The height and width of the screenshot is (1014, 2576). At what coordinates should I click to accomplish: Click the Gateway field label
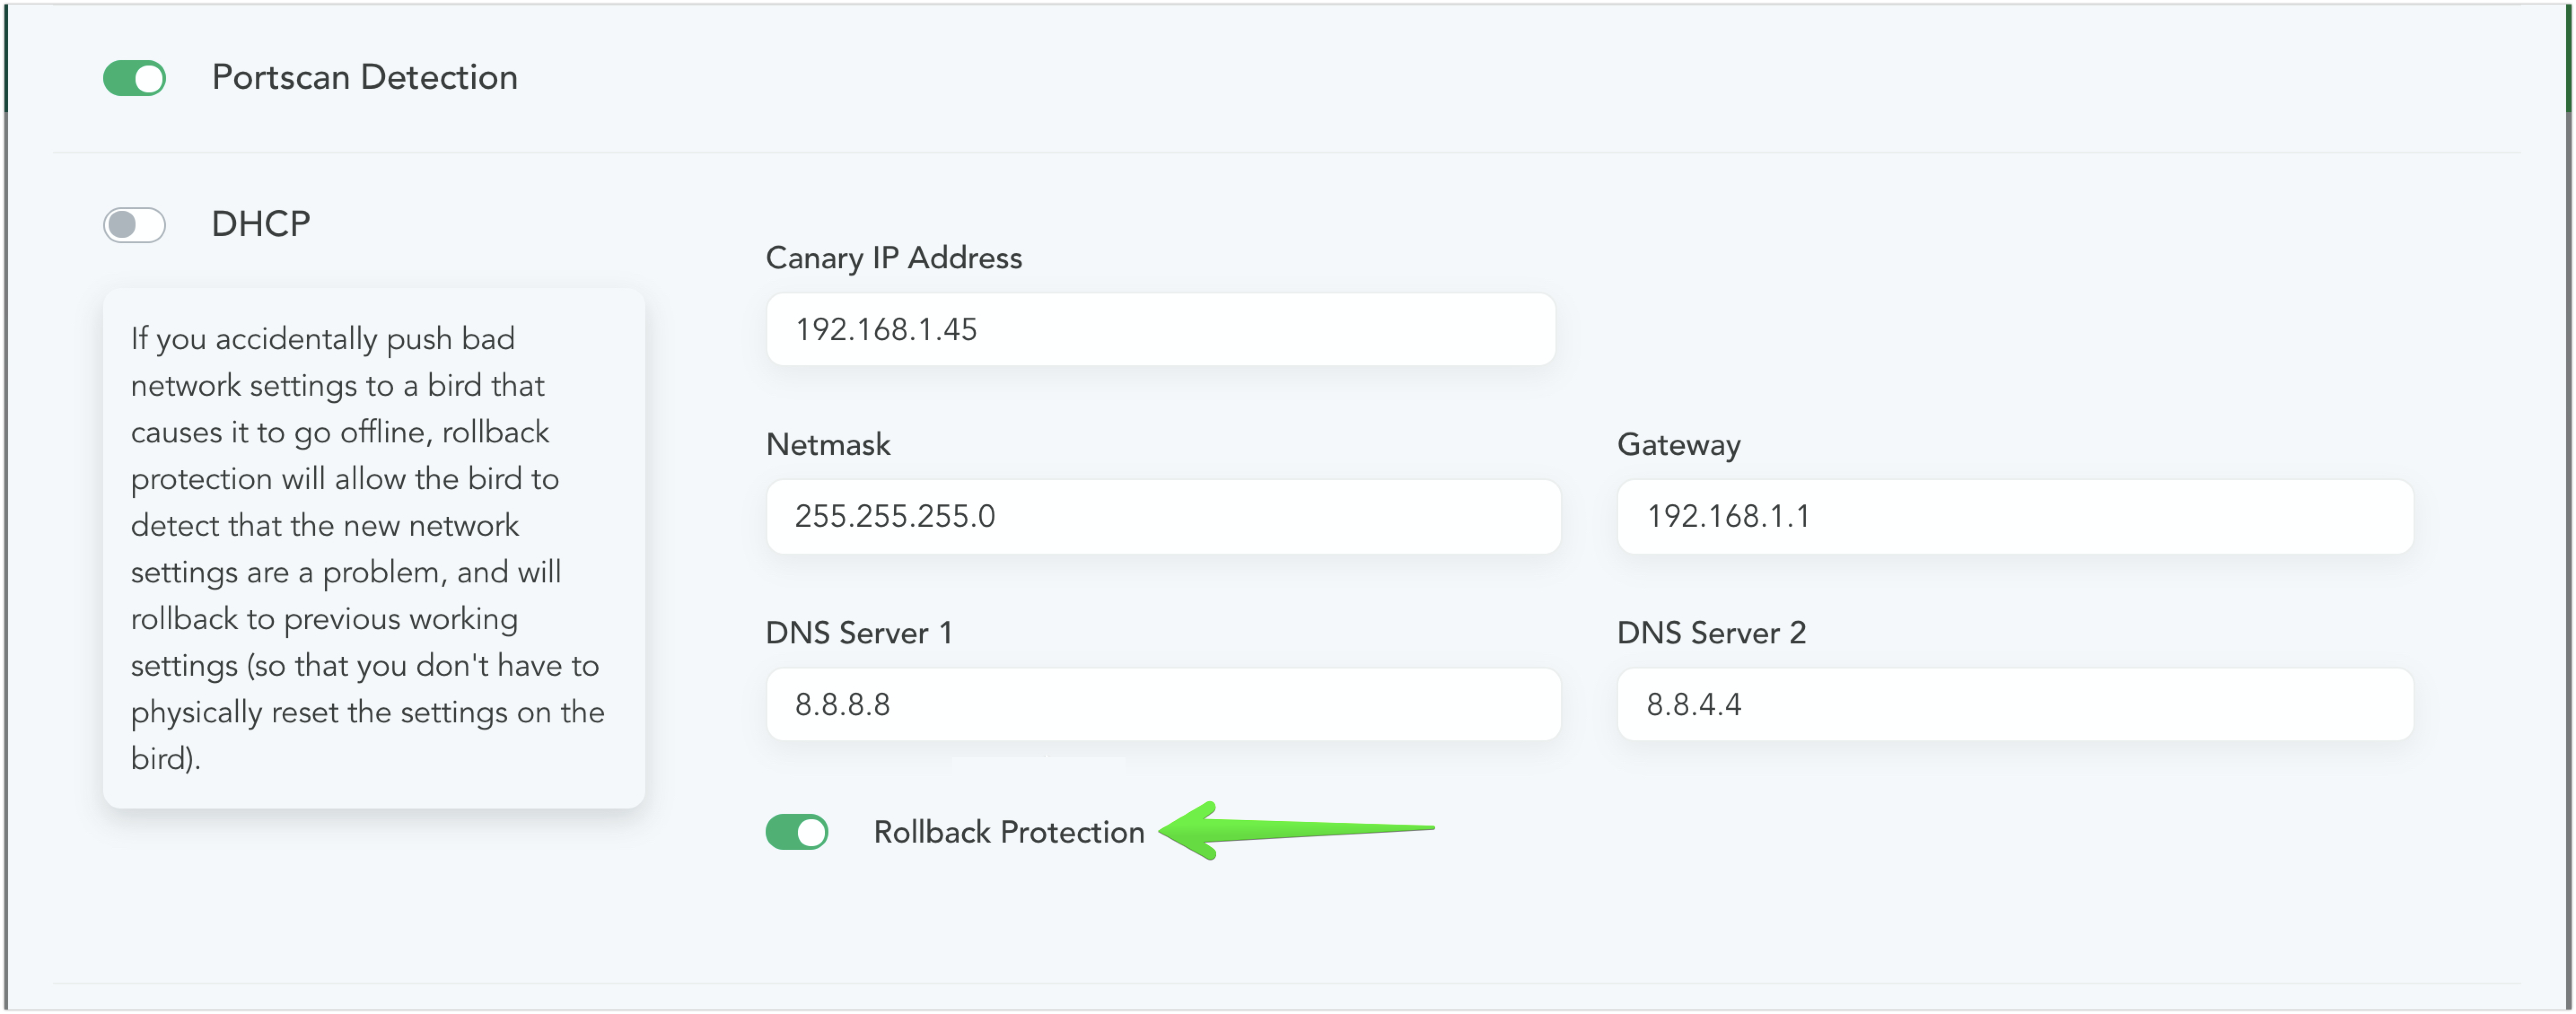[1679, 445]
